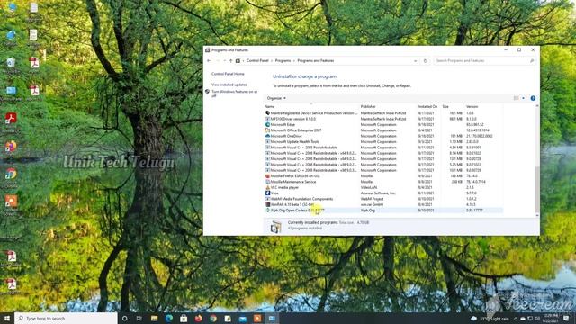Click the program list vertical scrollbar thumb

pos(537,189)
